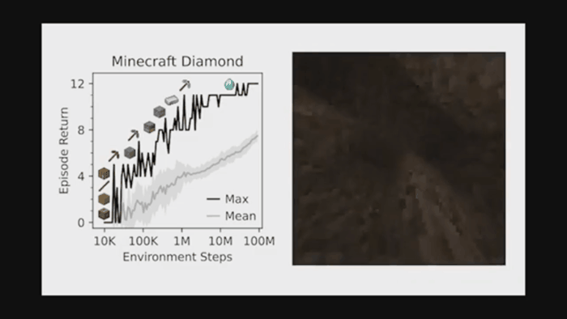Click the '10K' x-axis tick label

pyautogui.click(x=104, y=241)
